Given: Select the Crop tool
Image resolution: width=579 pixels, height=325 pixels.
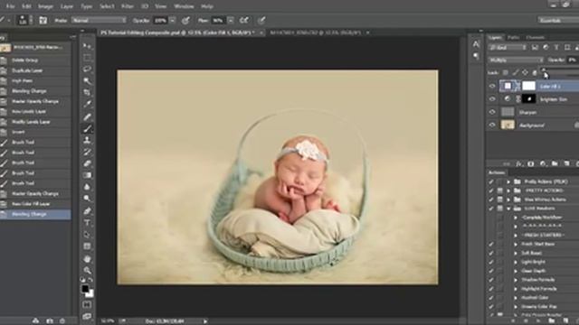Looking at the screenshot, I should click(87, 92).
